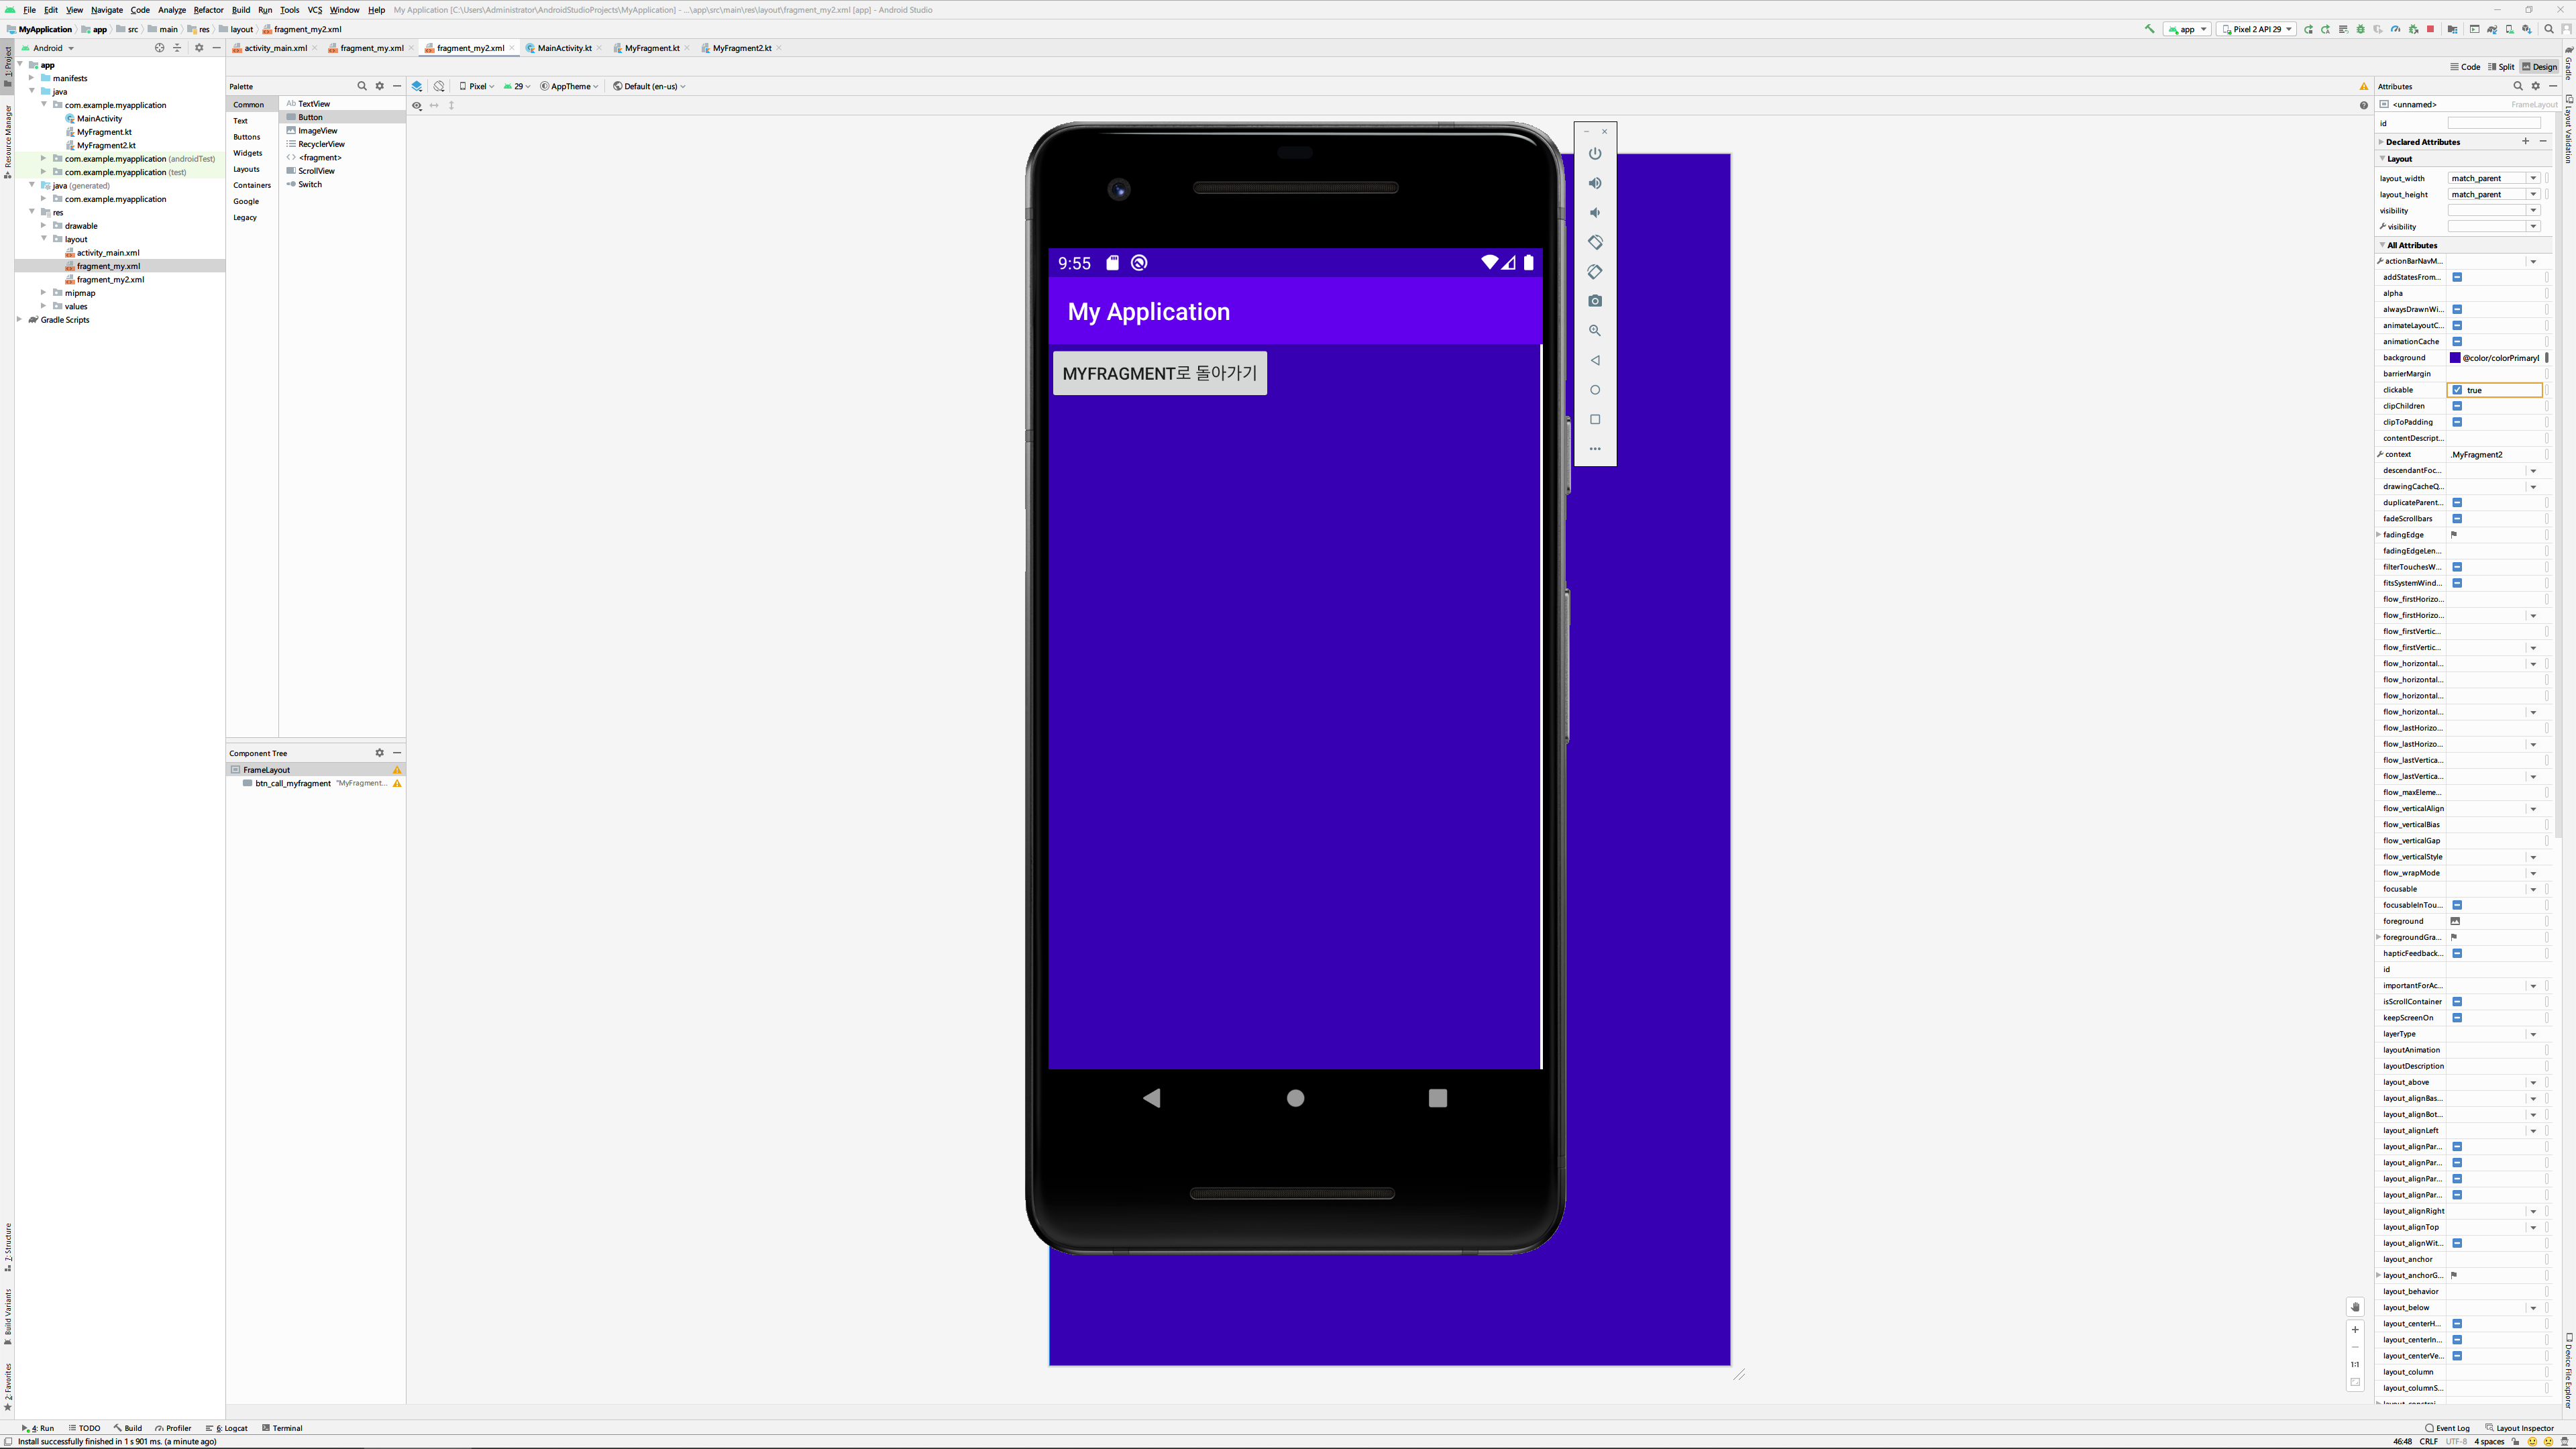
Task: Switch to the MainActivity.kt editor tab
Action: pos(564,48)
